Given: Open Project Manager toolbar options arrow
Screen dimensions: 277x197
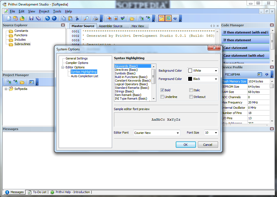Looking at the screenshot, I should pyautogui.click(x=37, y=82).
